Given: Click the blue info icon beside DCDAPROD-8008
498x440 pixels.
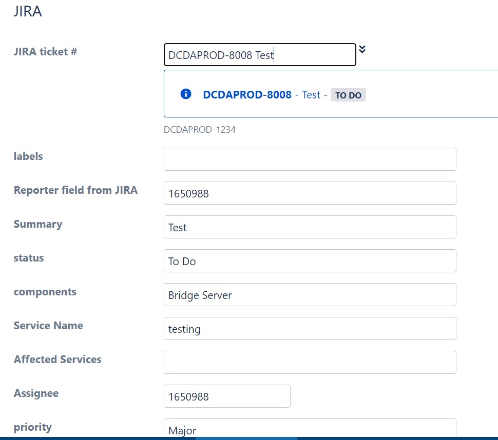Looking at the screenshot, I should tap(186, 94).
